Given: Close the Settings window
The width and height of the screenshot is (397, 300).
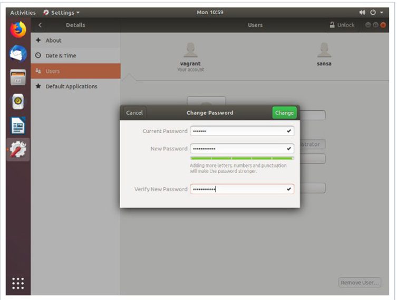Looking at the screenshot, I should click(383, 25).
